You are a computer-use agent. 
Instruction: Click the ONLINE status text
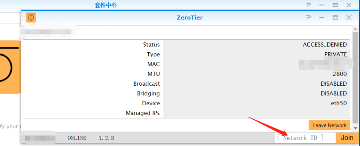[x=77, y=138]
